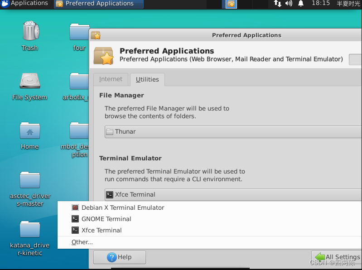Open the arbotix folder on desktop

(79, 81)
